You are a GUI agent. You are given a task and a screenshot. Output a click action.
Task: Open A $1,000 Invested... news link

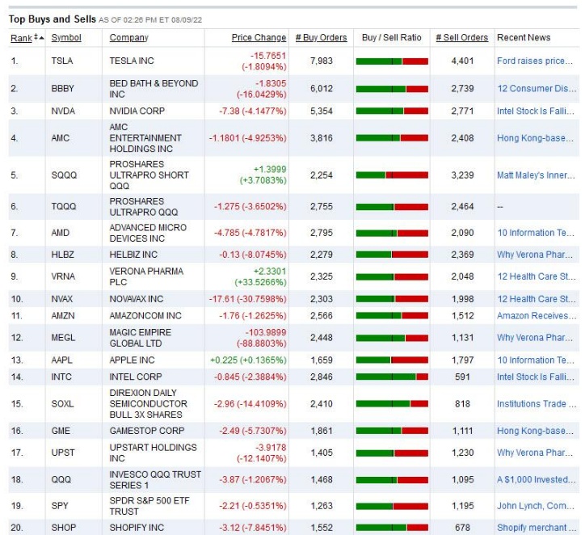[x=537, y=480]
